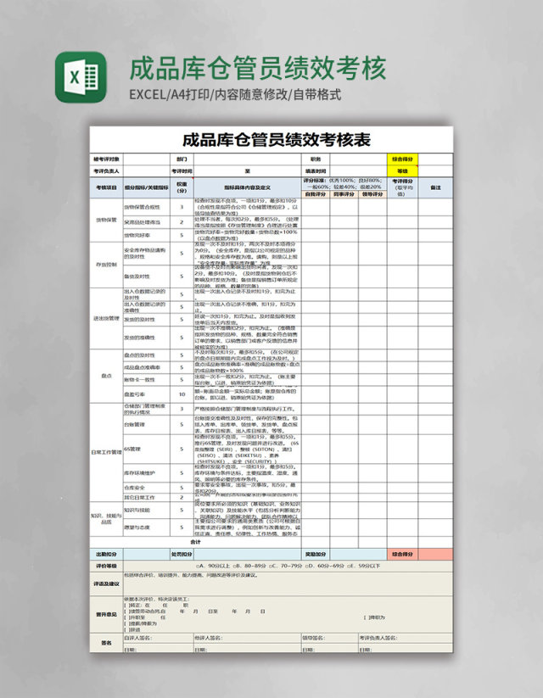Tick the grade option D. 60分~69分
Viewport: 543px width, 698px height.
pyautogui.click(x=324, y=567)
